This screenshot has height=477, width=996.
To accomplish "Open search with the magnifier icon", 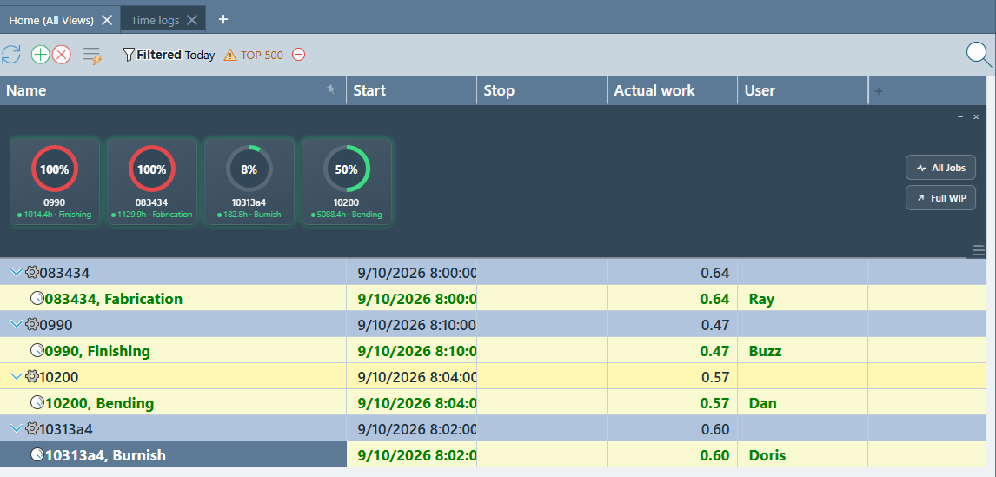I will [979, 55].
